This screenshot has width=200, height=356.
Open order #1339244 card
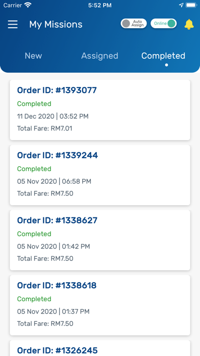coord(100,175)
